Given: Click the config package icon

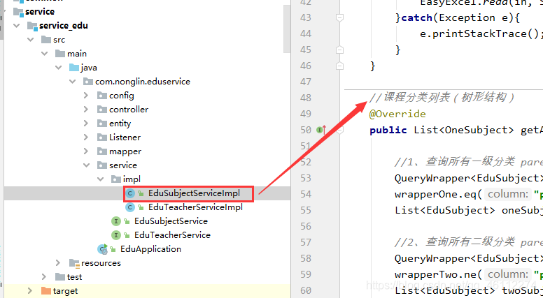Looking at the screenshot, I should coord(102,96).
